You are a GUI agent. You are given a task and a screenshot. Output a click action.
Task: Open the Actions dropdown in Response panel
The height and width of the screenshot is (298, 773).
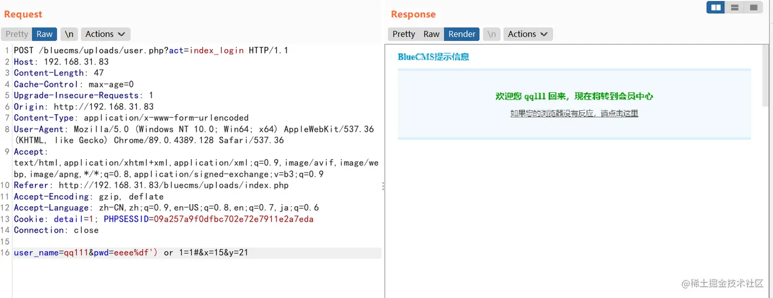pos(528,34)
